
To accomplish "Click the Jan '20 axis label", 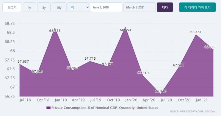I will click(x=131, y=100).
